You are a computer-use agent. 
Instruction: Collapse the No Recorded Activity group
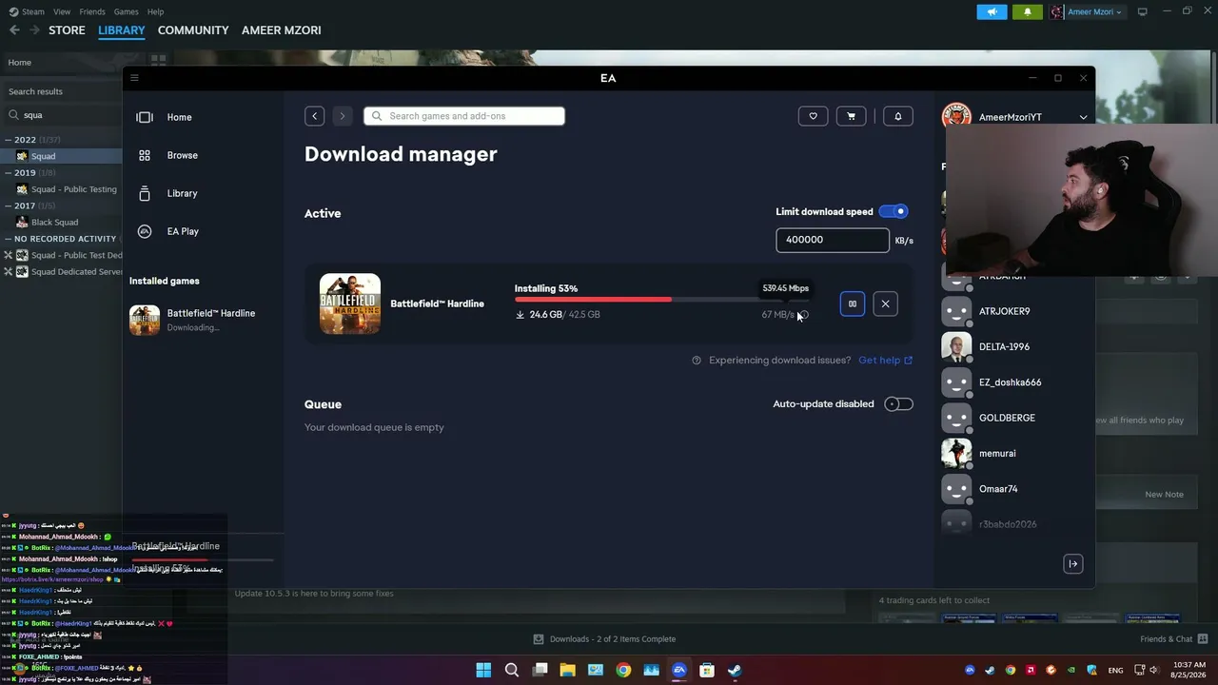point(10,239)
